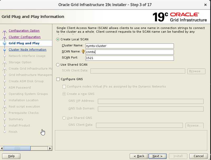
Task: Click Browse next to GNS Client Data
Action: (x=194, y=125)
